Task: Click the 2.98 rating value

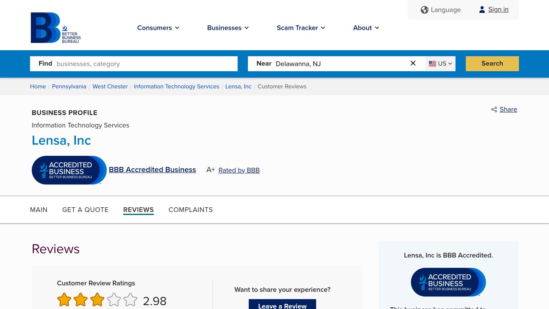Action: 154,301
